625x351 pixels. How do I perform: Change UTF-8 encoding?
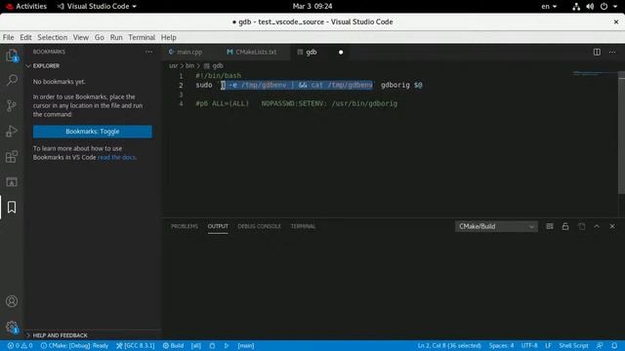[529, 346]
